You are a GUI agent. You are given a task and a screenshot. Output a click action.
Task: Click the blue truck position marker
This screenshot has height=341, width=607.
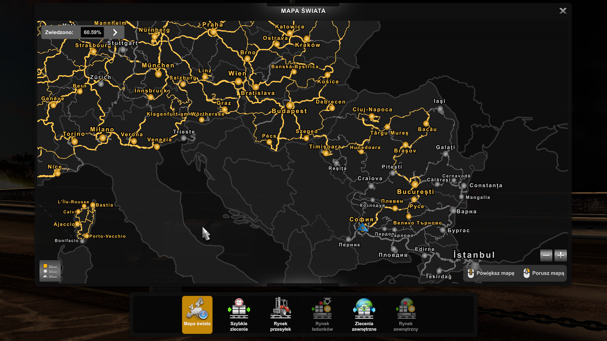pos(363,228)
